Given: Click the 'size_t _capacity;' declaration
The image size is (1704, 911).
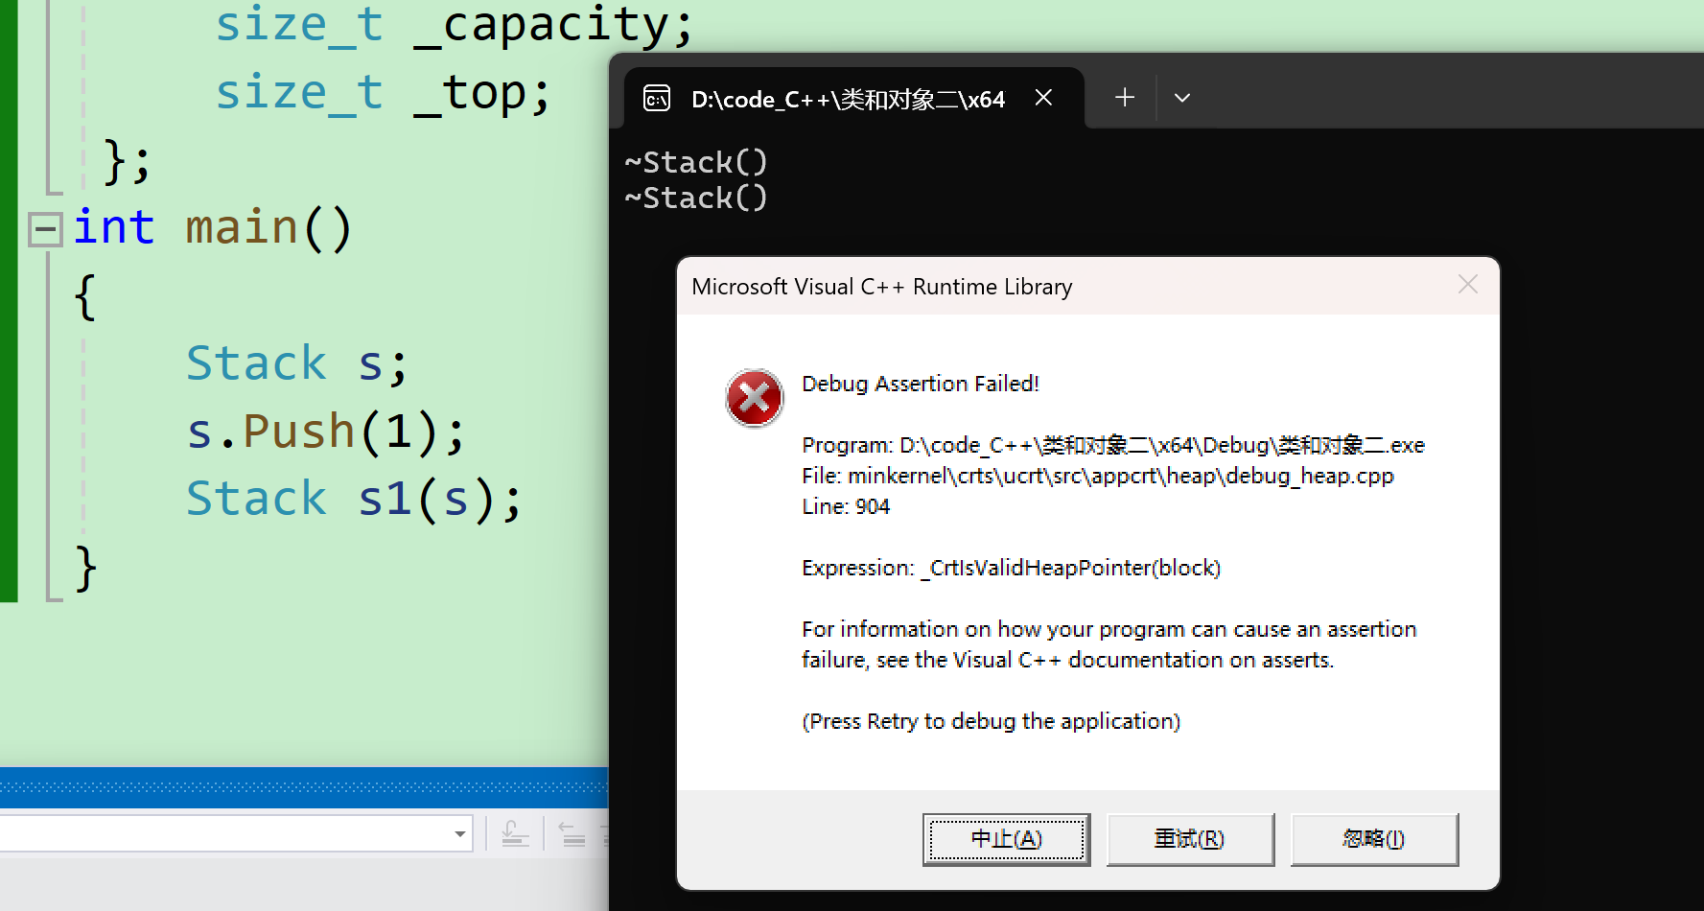Looking at the screenshot, I should [454, 25].
